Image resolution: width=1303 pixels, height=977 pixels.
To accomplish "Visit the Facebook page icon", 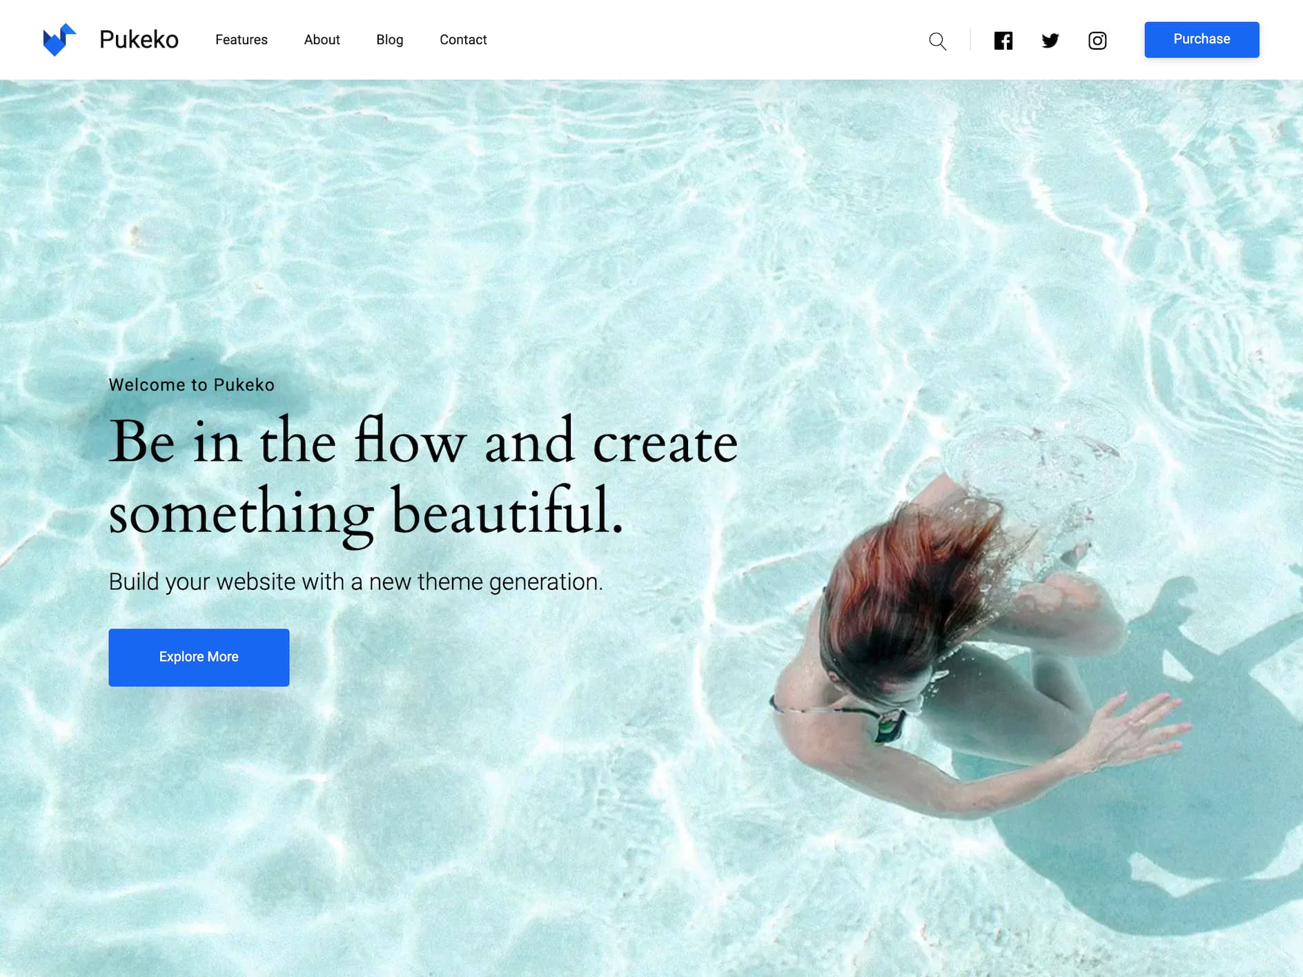I will [1003, 41].
